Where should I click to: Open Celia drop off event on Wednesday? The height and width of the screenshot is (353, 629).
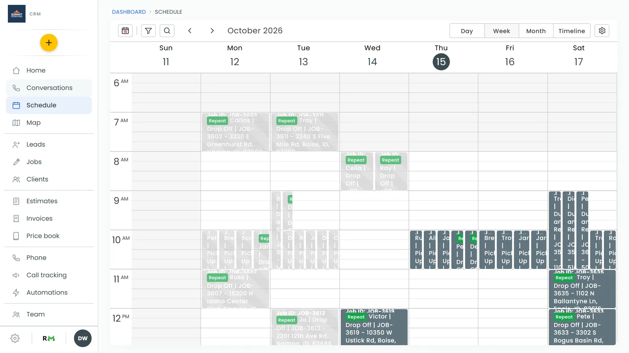[x=357, y=171]
